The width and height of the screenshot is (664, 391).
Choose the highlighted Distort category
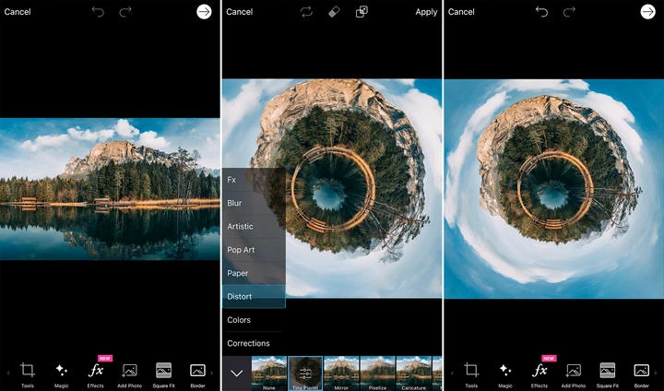(254, 297)
